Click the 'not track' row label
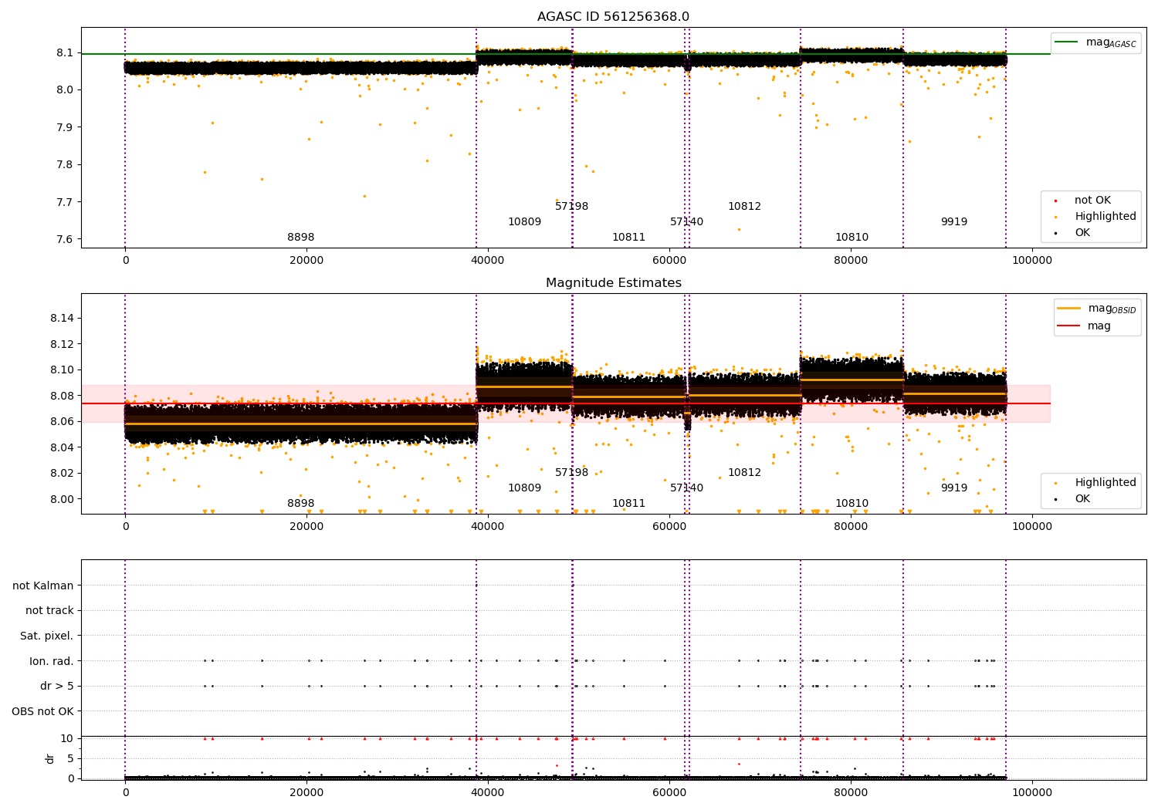Screen dimensions: 1158x810 coord(49,611)
